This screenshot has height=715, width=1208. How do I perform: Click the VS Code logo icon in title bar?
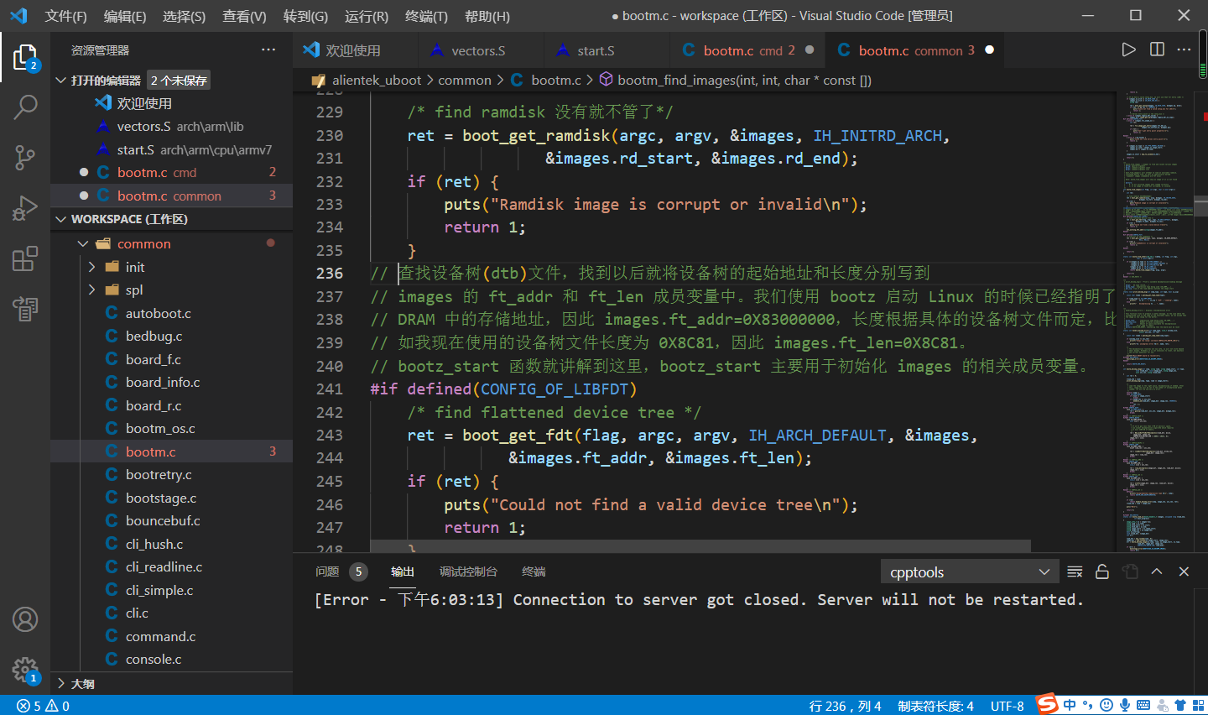pyautogui.click(x=18, y=15)
